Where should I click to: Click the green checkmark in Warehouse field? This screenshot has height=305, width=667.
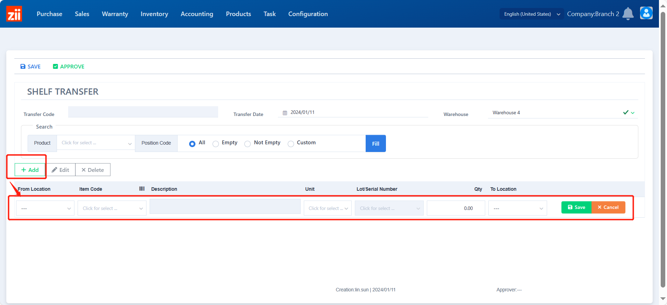(626, 112)
